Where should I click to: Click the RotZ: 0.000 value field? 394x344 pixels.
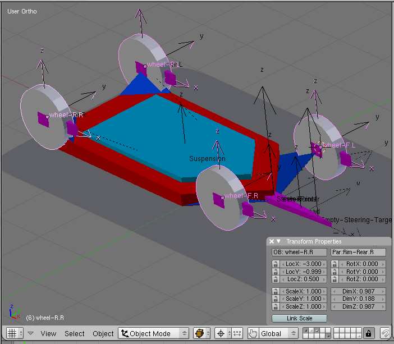pyautogui.click(x=362, y=279)
